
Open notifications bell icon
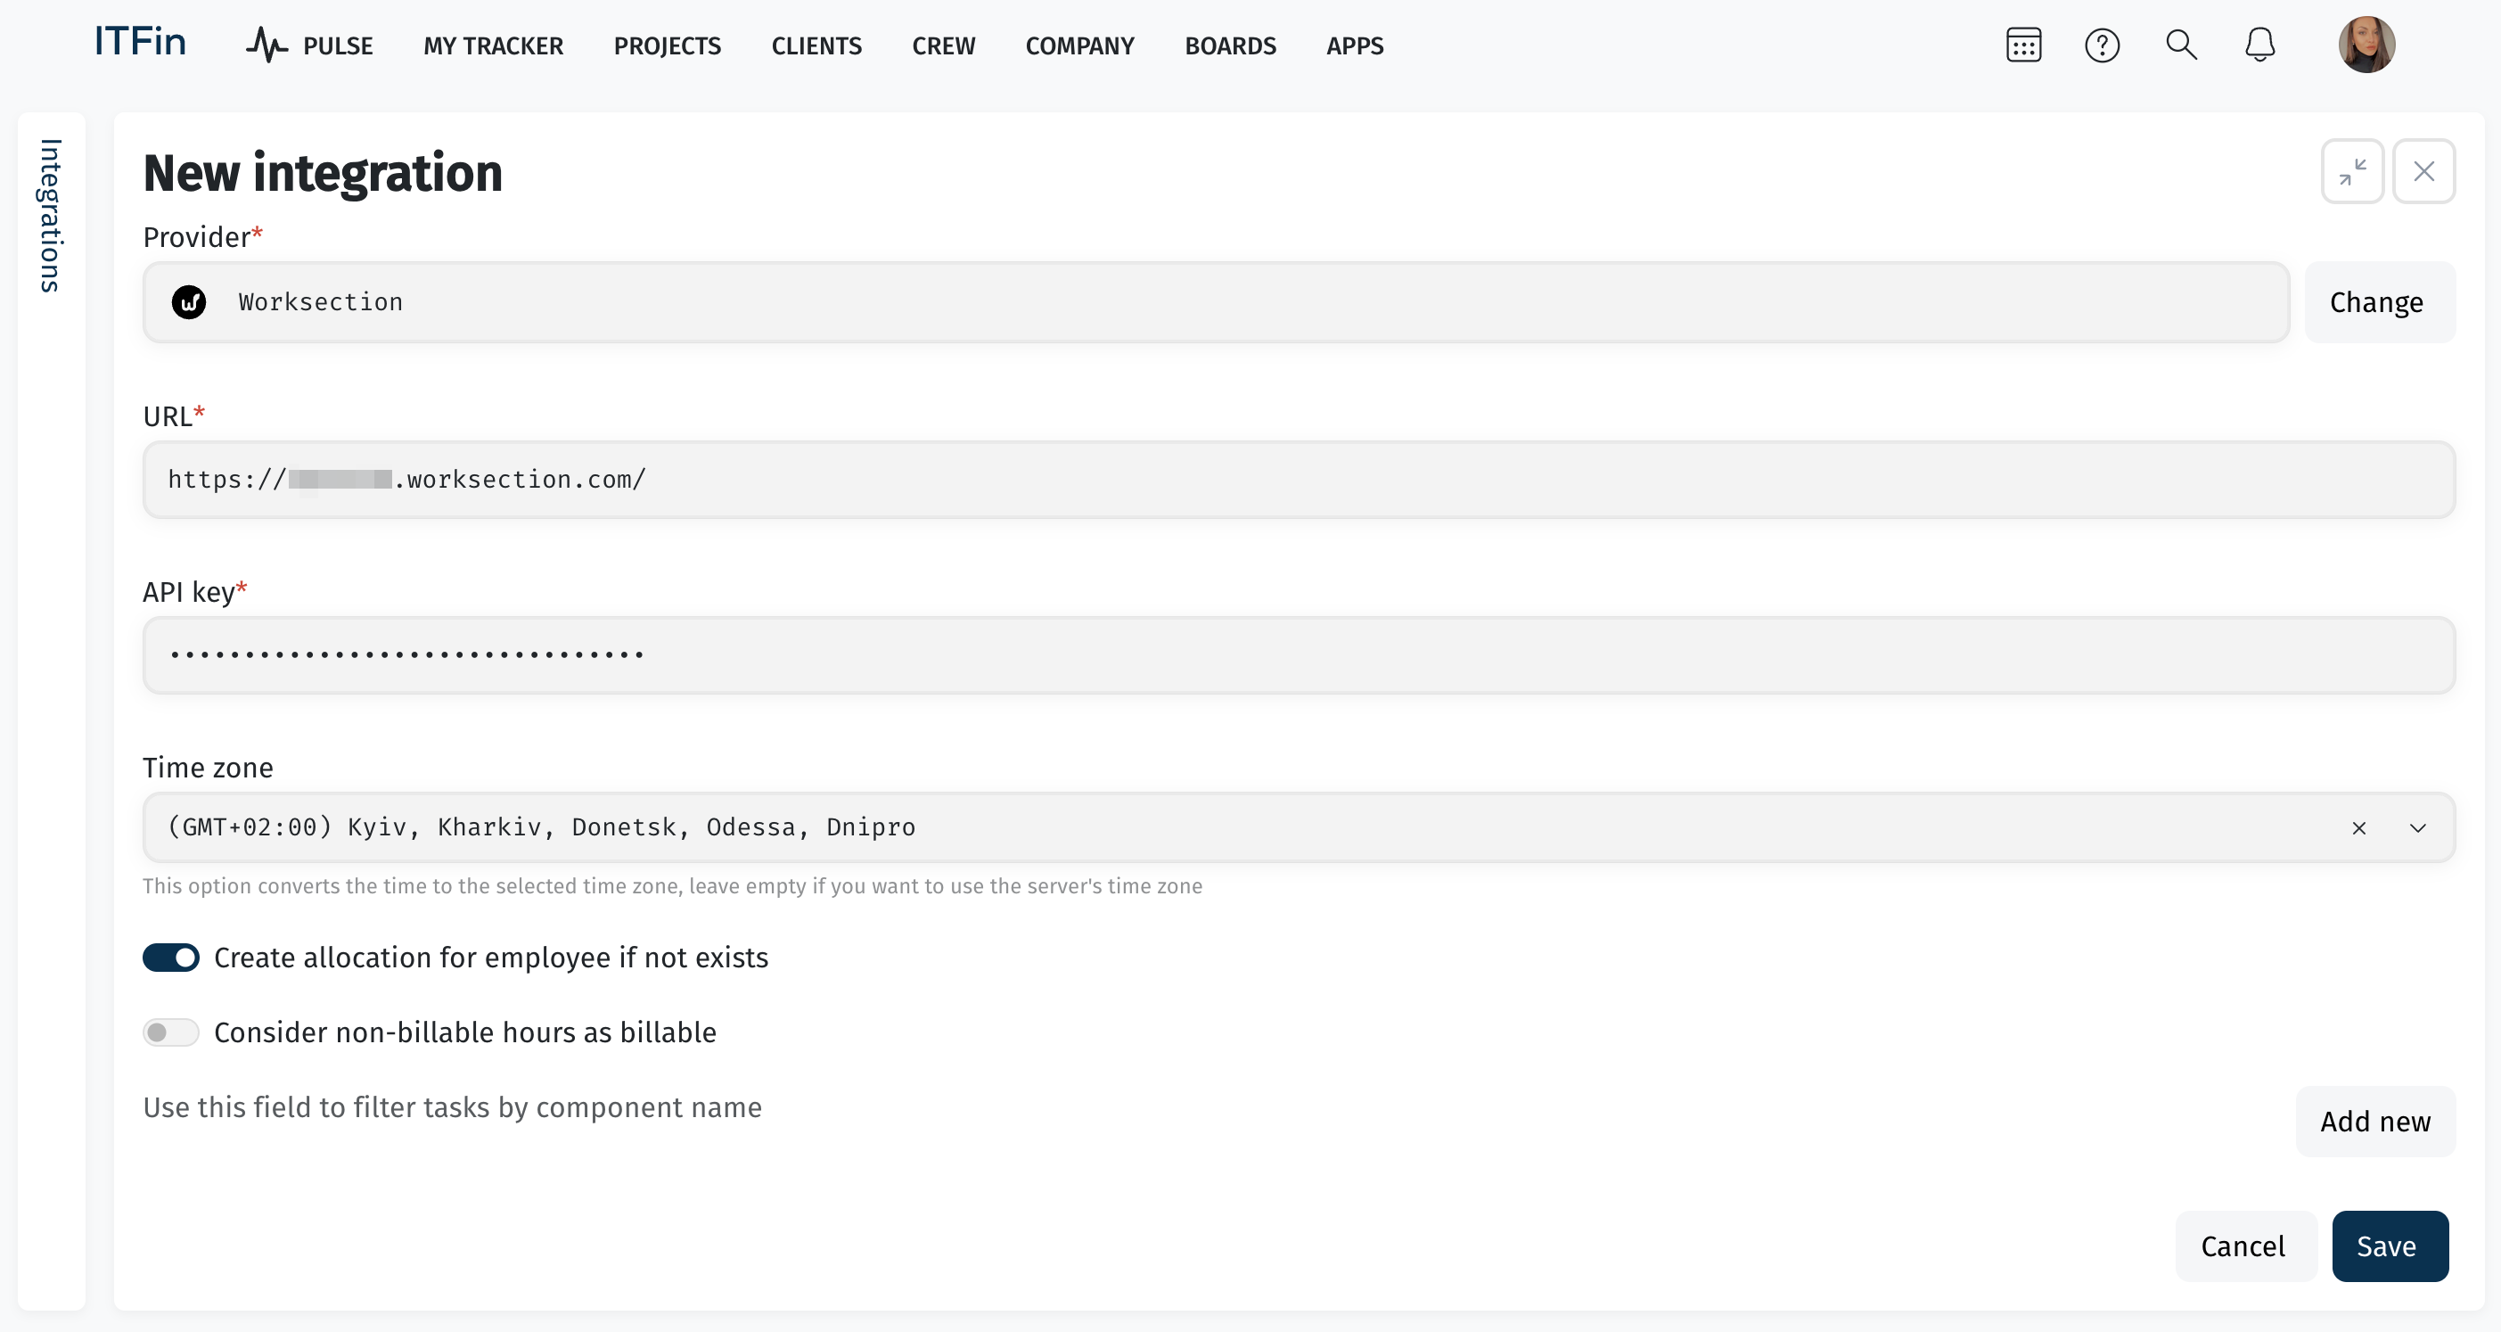(x=2260, y=45)
